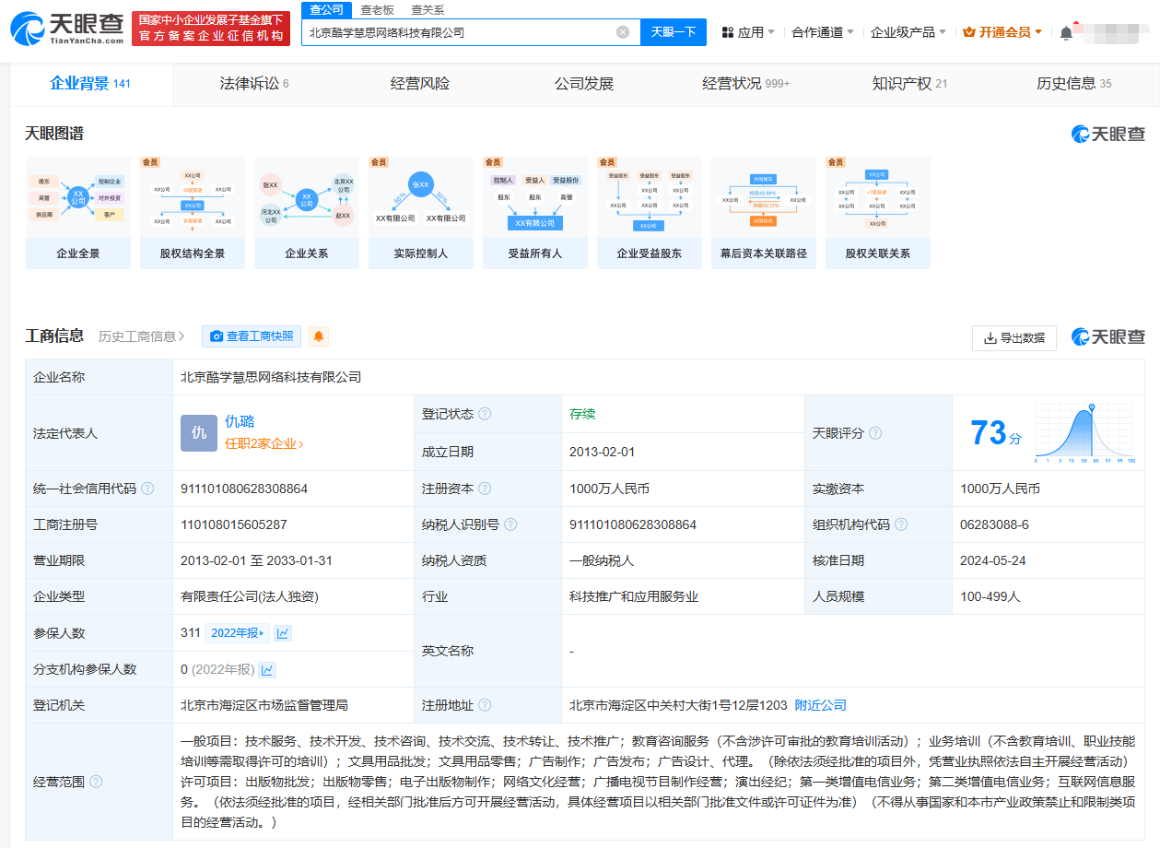Select the 法律诉讼 tab

[254, 84]
